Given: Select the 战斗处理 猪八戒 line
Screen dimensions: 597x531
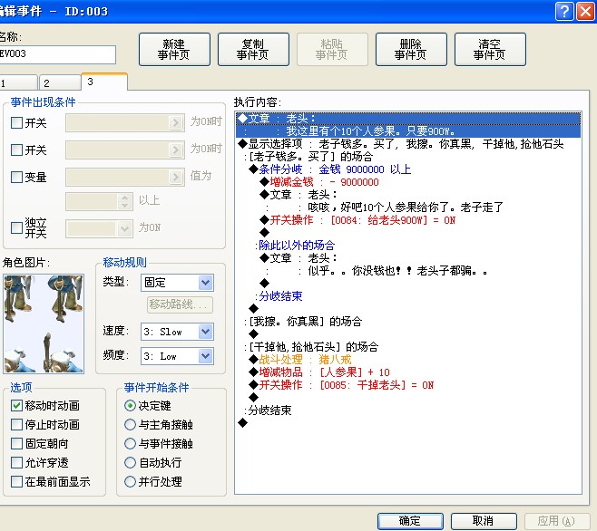Looking at the screenshot, I should click(300, 360).
